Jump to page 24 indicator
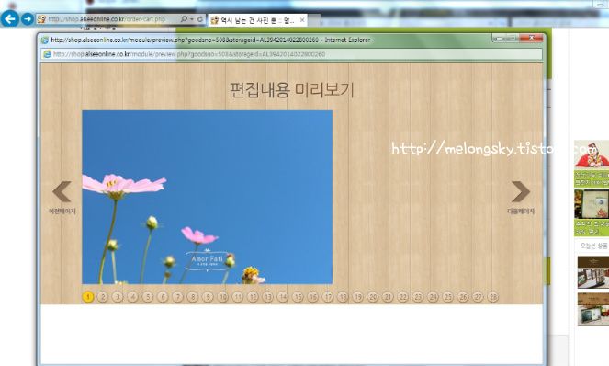This screenshot has width=609, height=366. click(433, 297)
